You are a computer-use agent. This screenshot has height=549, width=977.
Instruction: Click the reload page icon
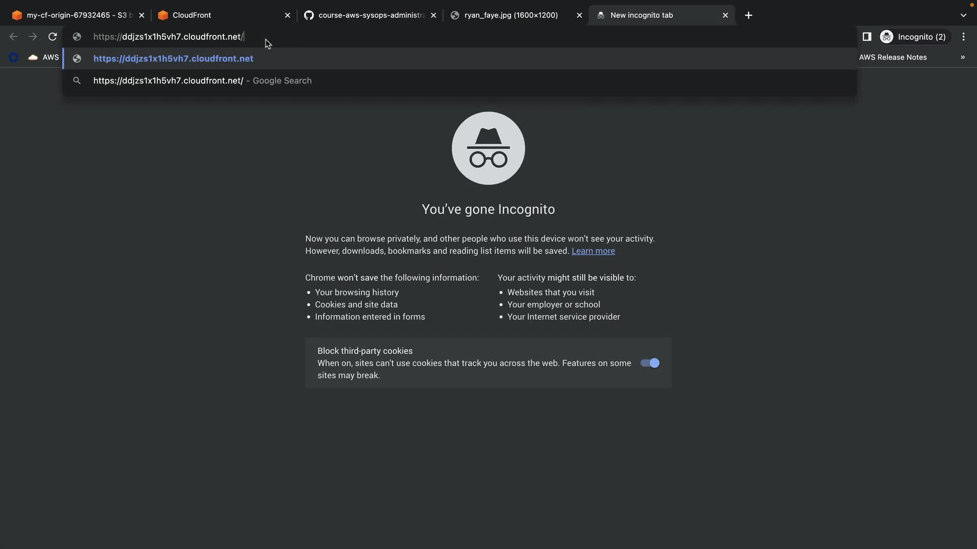pyautogui.click(x=52, y=37)
